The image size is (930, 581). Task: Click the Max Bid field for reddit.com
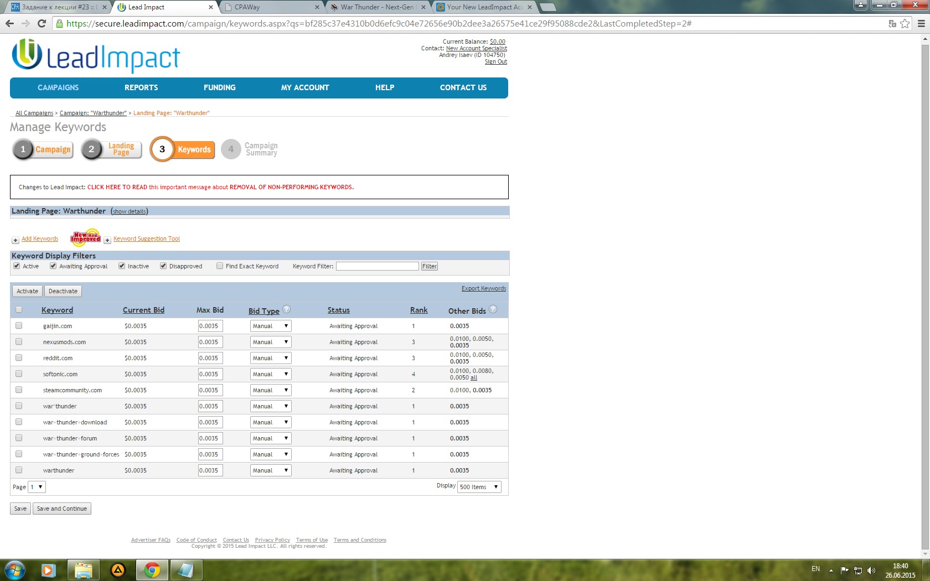[x=210, y=358]
